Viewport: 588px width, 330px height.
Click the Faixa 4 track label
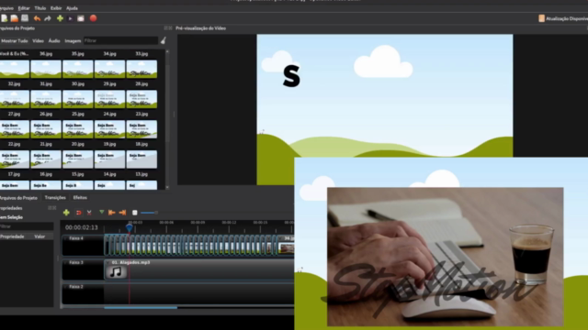[x=76, y=238]
